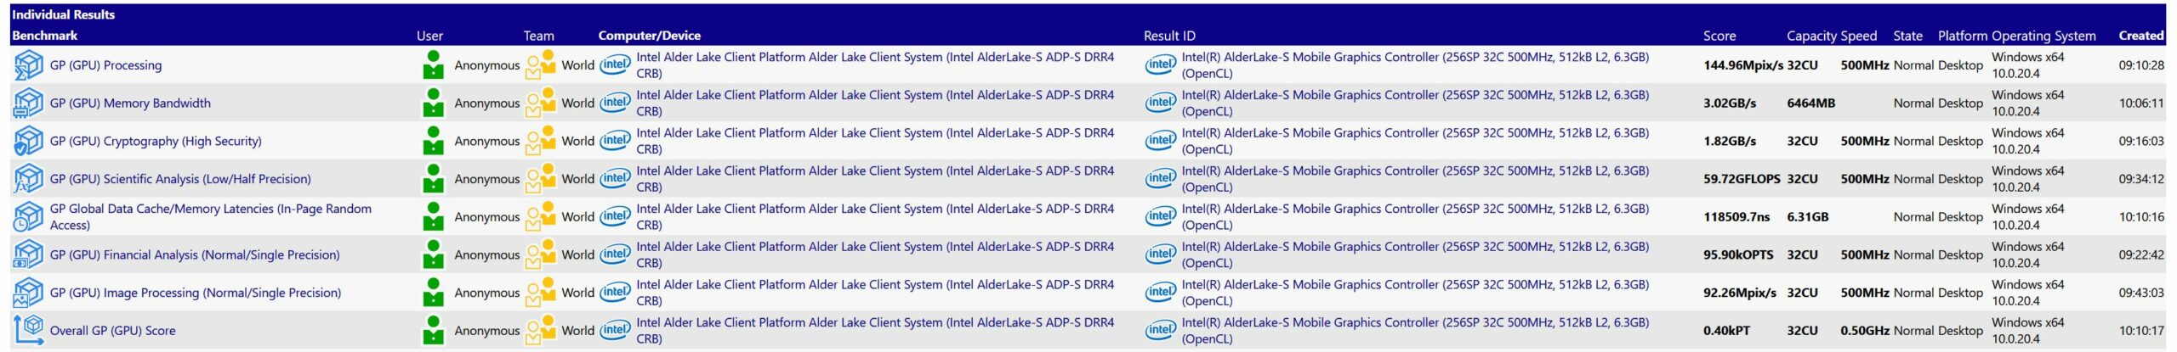This screenshot has width=2177, height=352.
Task: Click the World team icon in the Memory Bandwidth row
Action: tap(541, 103)
